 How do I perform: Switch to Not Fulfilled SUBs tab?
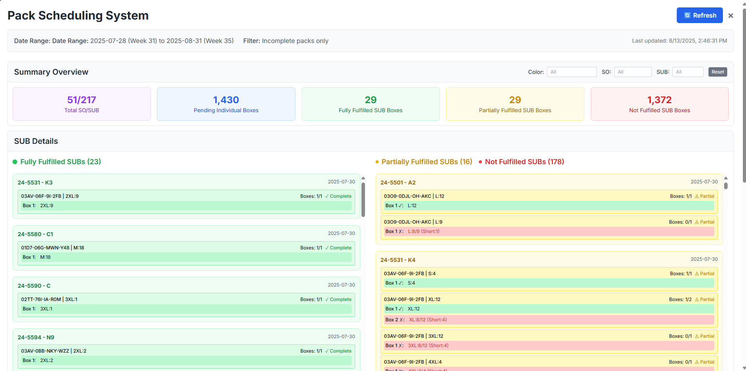(524, 162)
